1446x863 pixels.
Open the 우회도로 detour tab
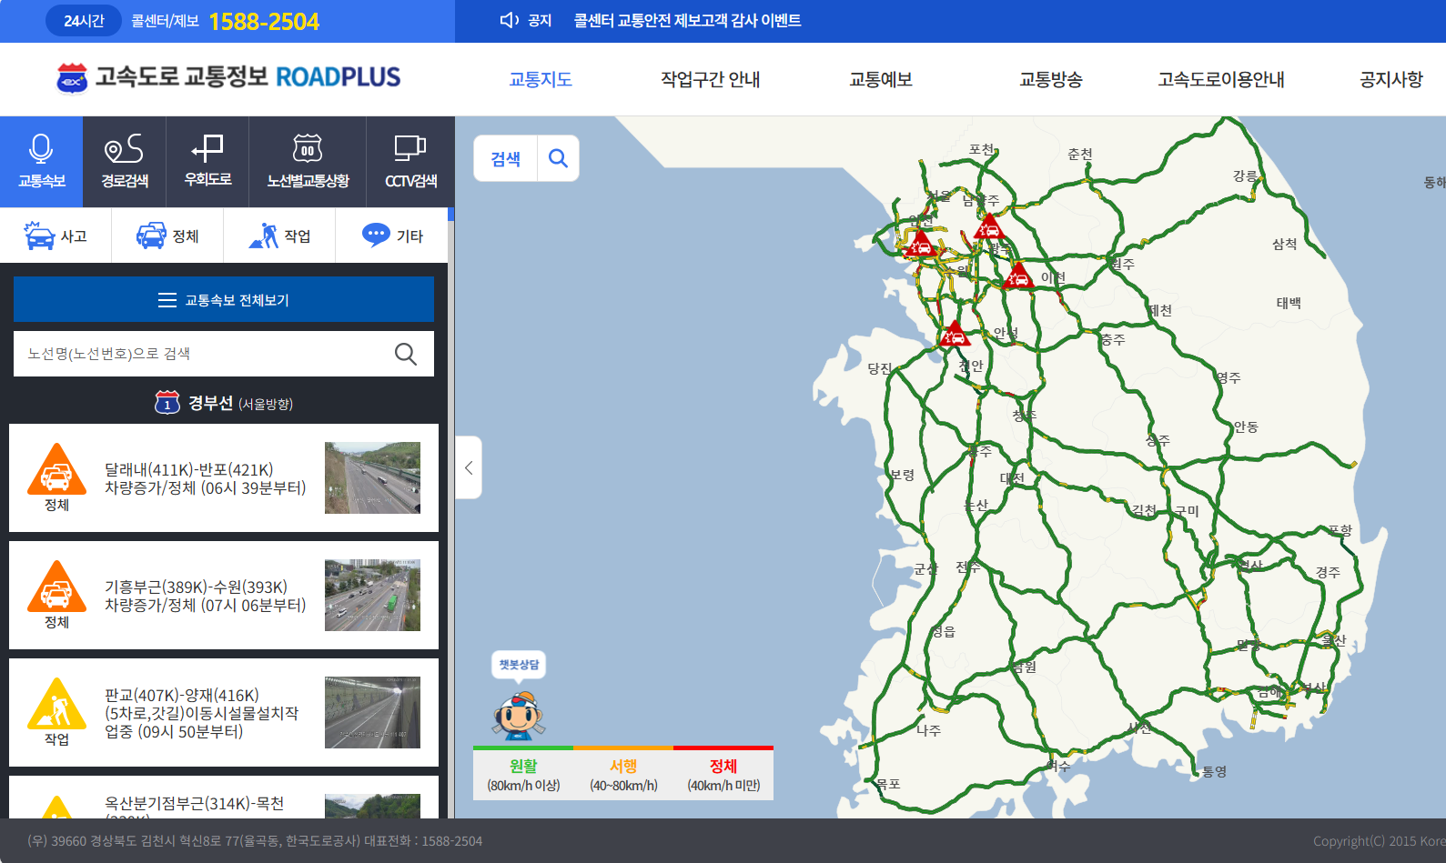207,162
